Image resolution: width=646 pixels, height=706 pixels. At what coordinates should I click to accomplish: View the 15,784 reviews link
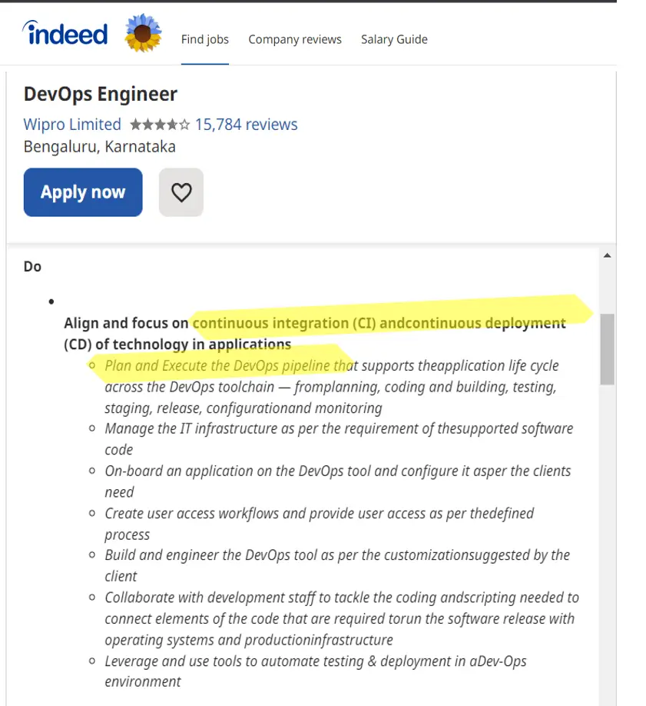246,125
